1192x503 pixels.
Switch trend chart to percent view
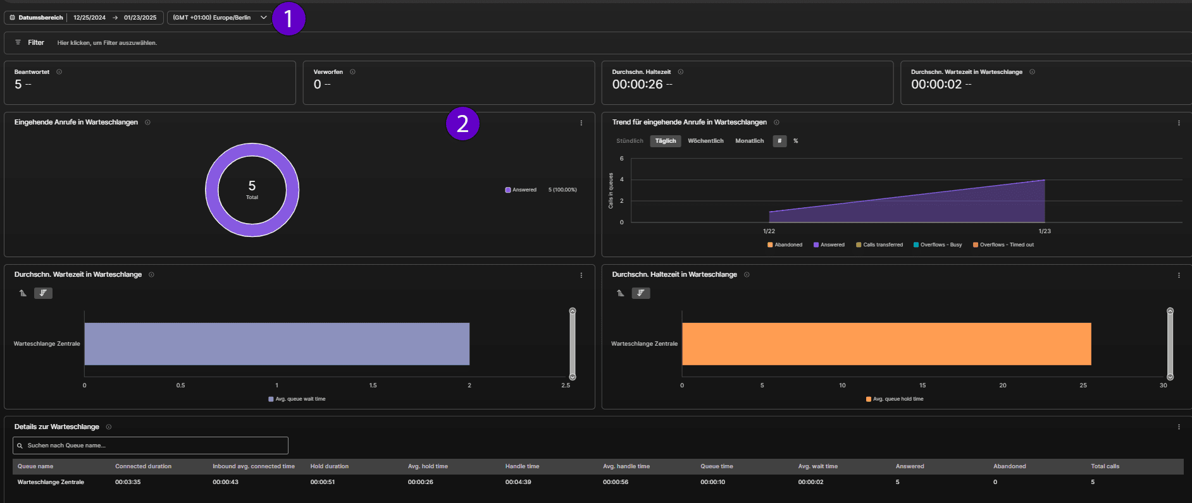796,141
